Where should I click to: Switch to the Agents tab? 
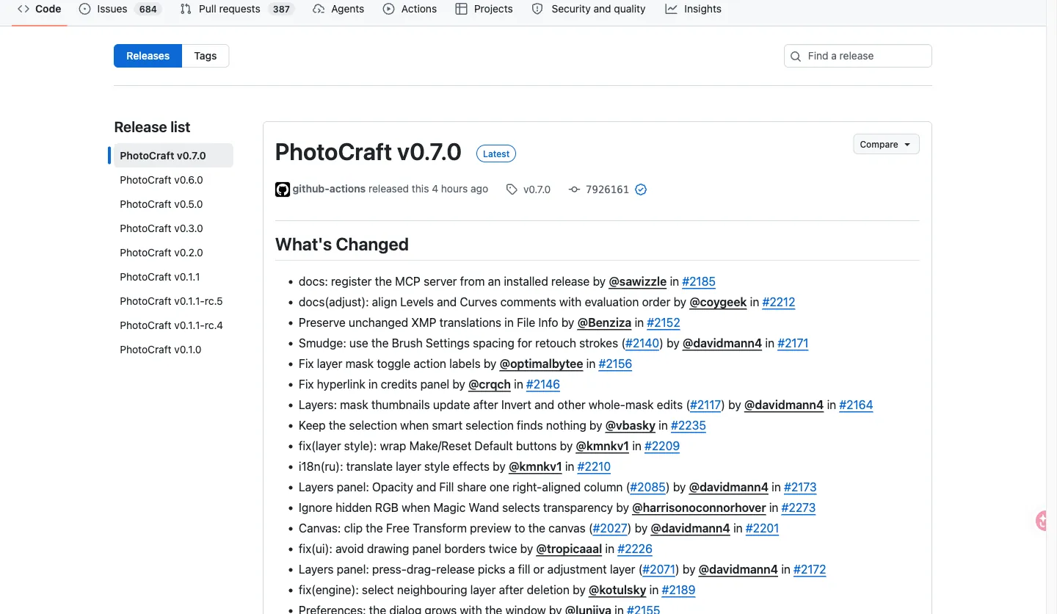tap(338, 9)
